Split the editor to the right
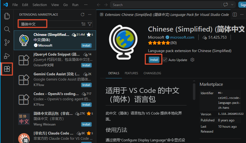This screenshot has height=143, width=246. (x=235, y=15)
